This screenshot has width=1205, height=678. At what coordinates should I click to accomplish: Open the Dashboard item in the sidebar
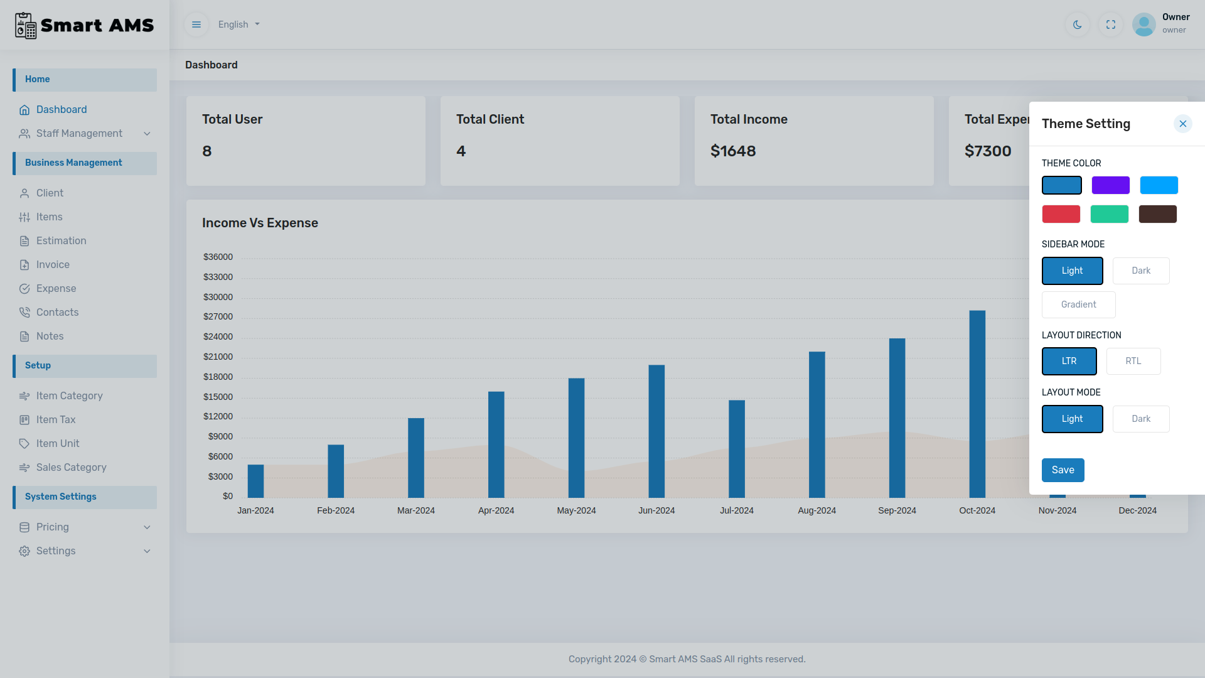(62, 109)
